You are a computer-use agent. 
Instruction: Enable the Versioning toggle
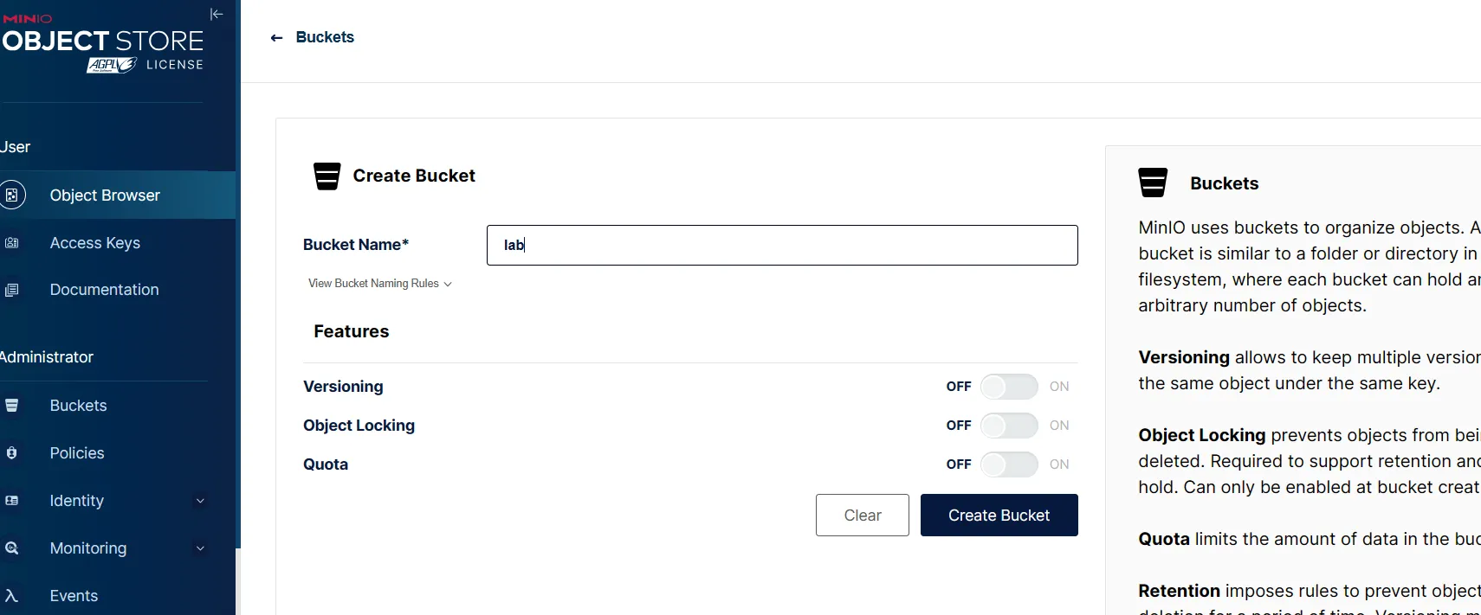point(1009,387)
